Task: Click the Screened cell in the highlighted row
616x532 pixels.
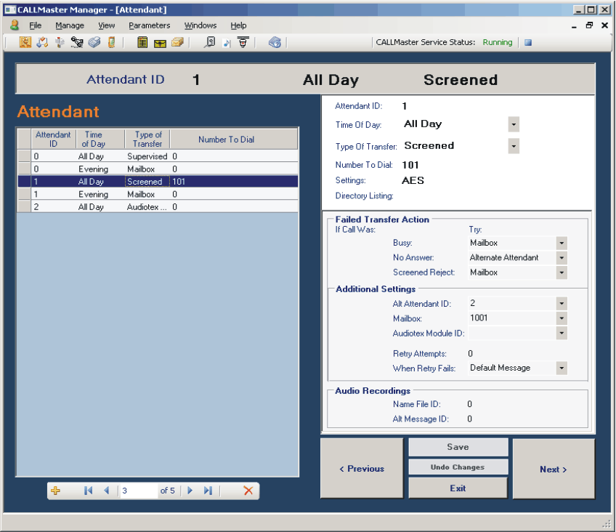Action: pos(147,182)
